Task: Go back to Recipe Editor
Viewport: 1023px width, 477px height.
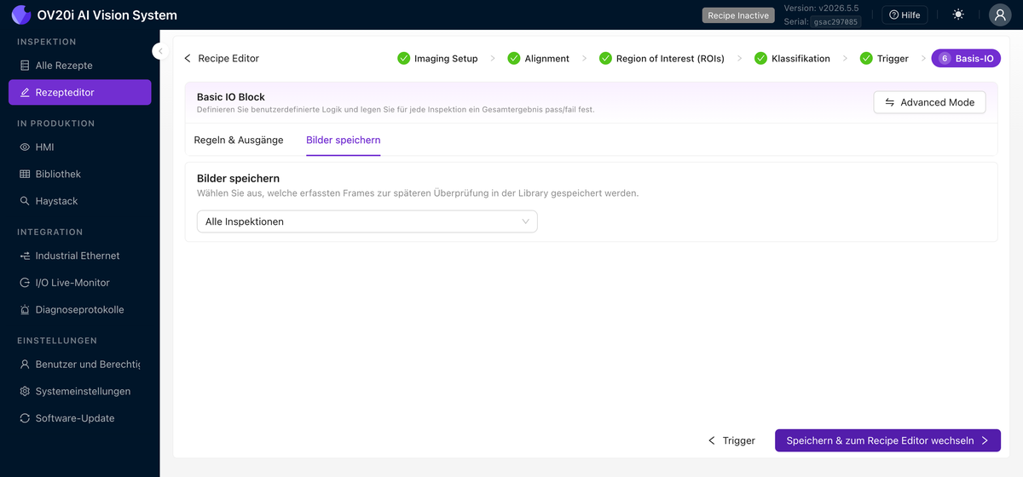Action: pos(222,59)
